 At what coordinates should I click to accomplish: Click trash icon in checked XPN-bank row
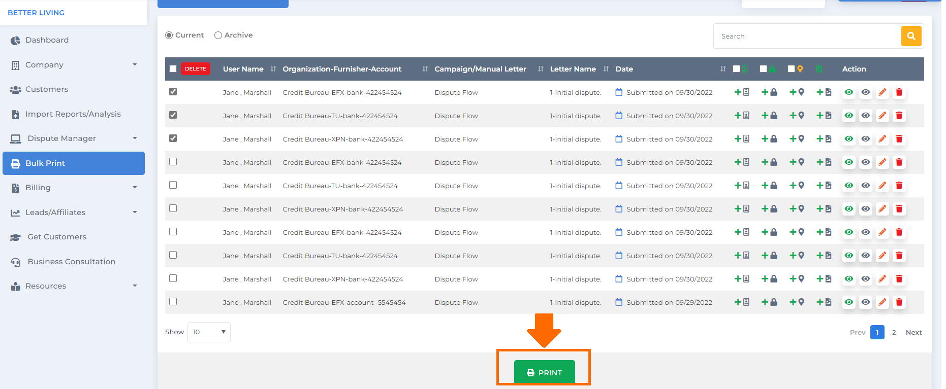click(x=899, y=139)
